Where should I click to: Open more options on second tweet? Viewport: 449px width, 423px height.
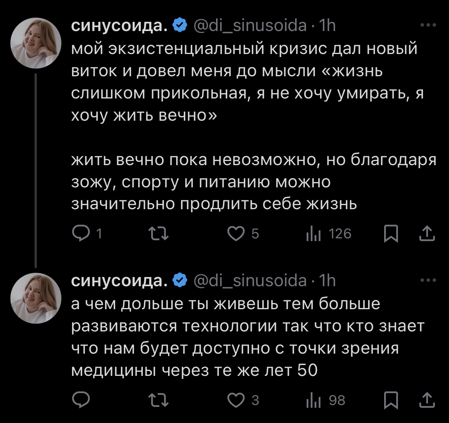(428, 280)
